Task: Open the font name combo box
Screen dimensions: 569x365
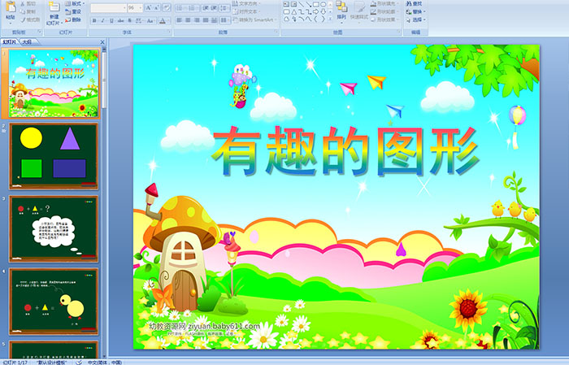Action: 108,7
